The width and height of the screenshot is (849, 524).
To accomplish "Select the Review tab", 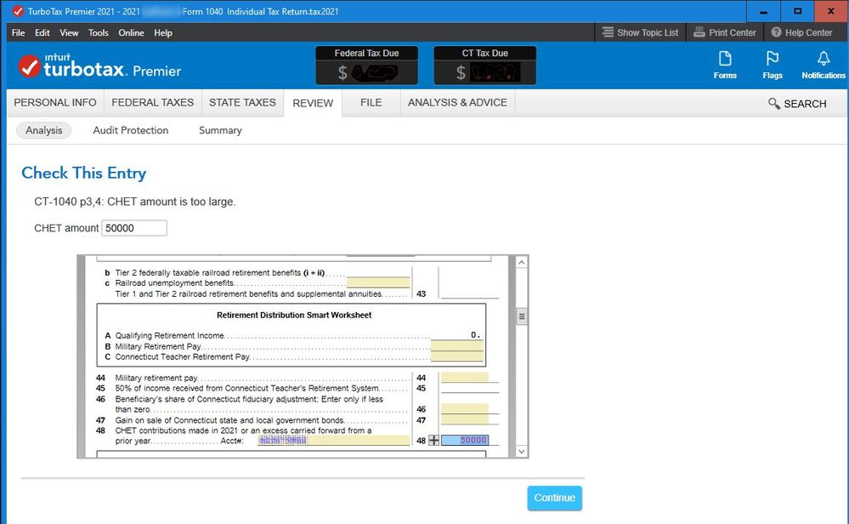I will pyautogui.click(x=313, y=103).
